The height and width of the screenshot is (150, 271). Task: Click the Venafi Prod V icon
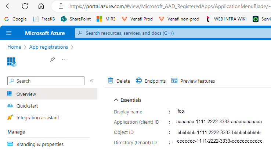point(124,19)
